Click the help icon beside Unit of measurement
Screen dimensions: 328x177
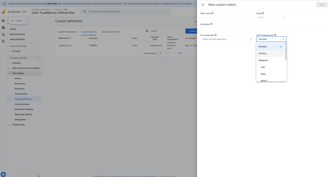point(275,35)
